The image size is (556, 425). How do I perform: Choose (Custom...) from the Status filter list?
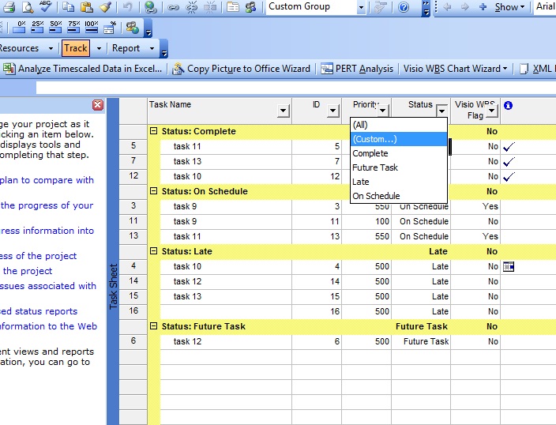(374, 139)
